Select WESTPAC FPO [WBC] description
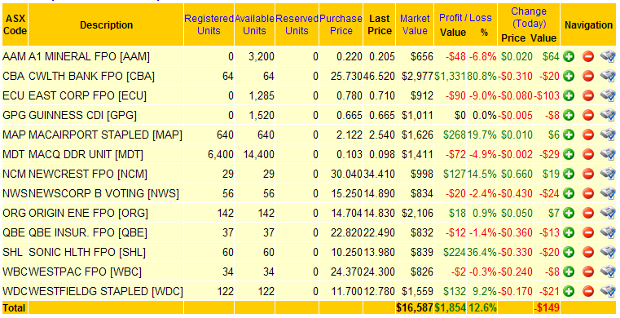Image resolution: width=620 pixels, height=318 pixels. 85,272
